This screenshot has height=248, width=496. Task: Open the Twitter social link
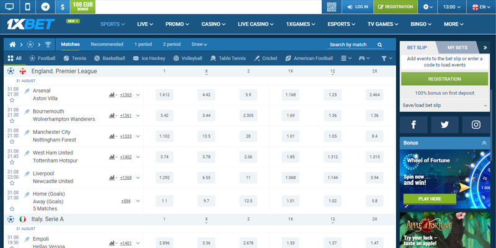tap(445, 125)
